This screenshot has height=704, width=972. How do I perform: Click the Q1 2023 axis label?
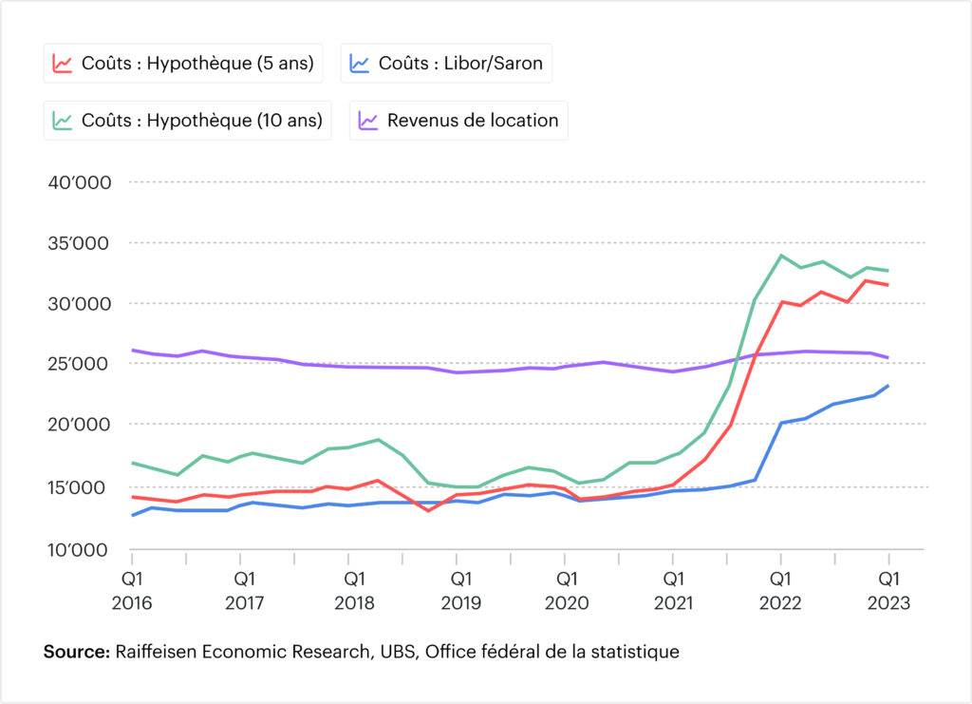click(x=888, y=591)
